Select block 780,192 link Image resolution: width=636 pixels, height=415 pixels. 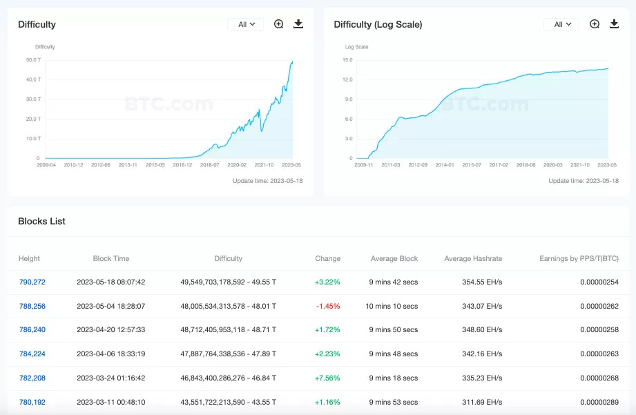32,402
